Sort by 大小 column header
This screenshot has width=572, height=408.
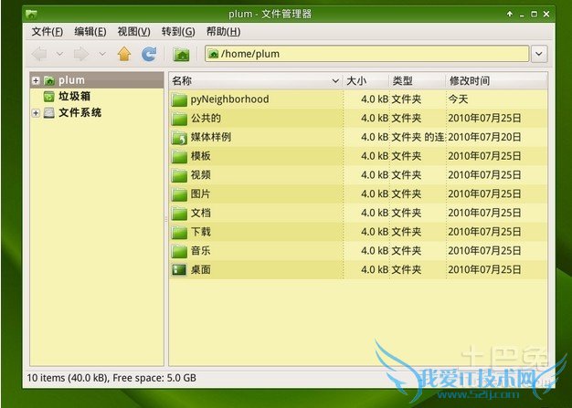tap(365, 81)
